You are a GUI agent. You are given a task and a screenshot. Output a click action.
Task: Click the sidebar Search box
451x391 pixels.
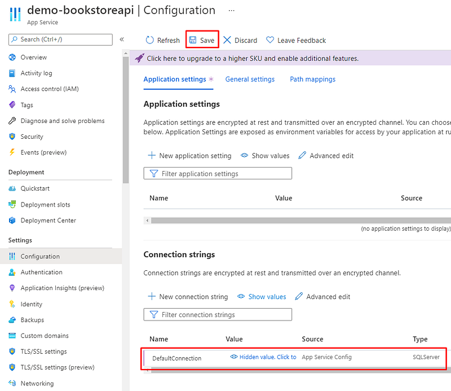coord(60,39)
